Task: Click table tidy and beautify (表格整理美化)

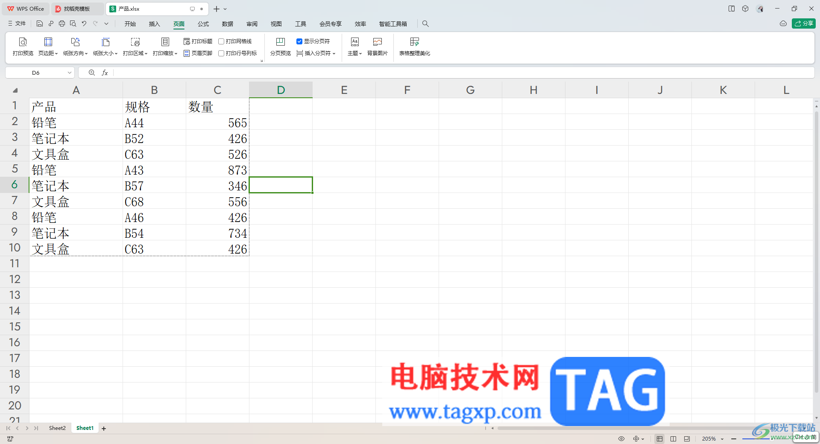Action: coord(414,47)
